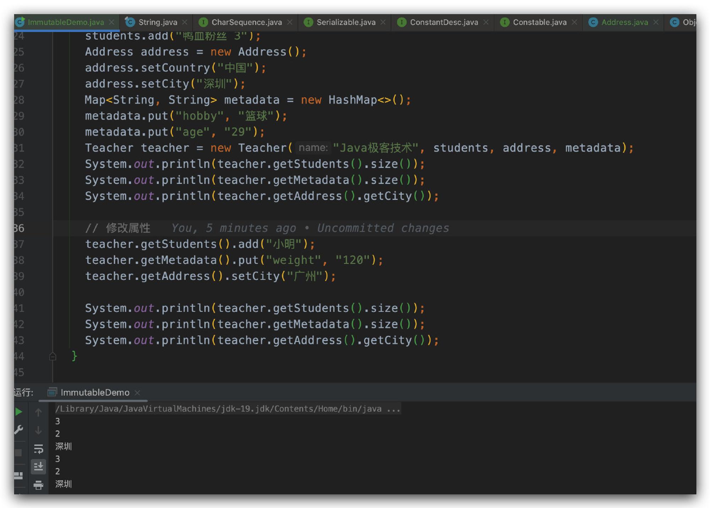This screenshot has width=710, height=508.
Task: Click getCity() on line 34
Action: pyautogui.click(x=394, y=196)
